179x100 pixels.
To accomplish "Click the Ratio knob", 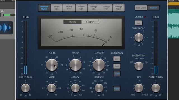I will (x=76, y=65).
